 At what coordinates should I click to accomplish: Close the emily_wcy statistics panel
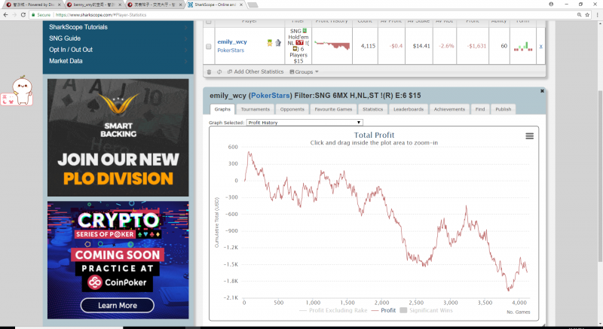click(542, 90)
